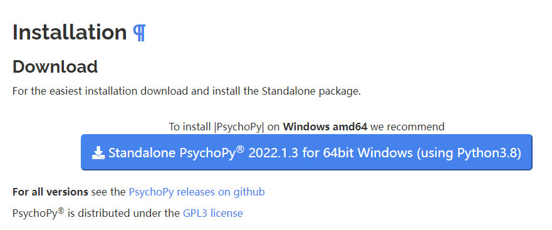
Task: Click the registered trademark symbol inside blue button
Action: 240,149
